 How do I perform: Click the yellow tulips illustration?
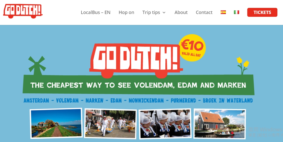[243, 65]
